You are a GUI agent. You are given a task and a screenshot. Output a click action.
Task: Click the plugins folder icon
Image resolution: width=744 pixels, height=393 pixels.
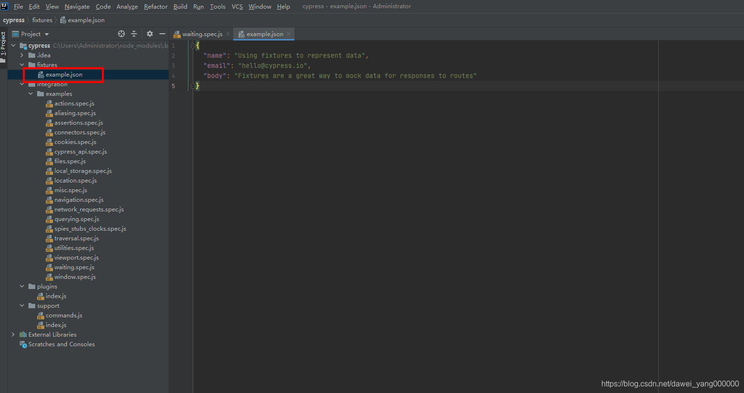(x=32, y=287)
